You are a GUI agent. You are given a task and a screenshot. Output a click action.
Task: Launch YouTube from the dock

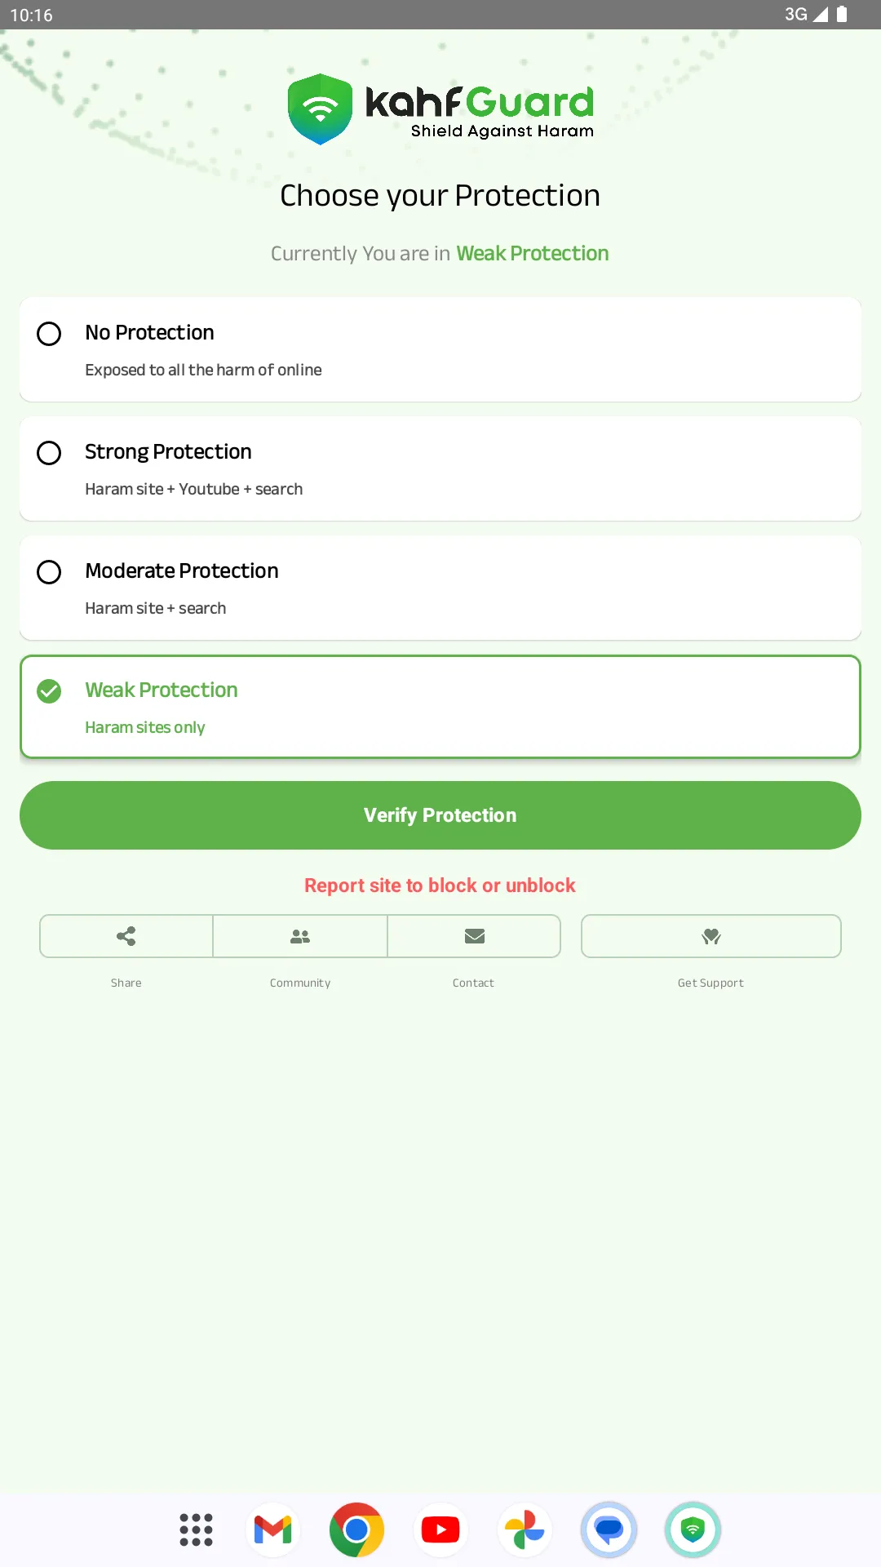440,1530
